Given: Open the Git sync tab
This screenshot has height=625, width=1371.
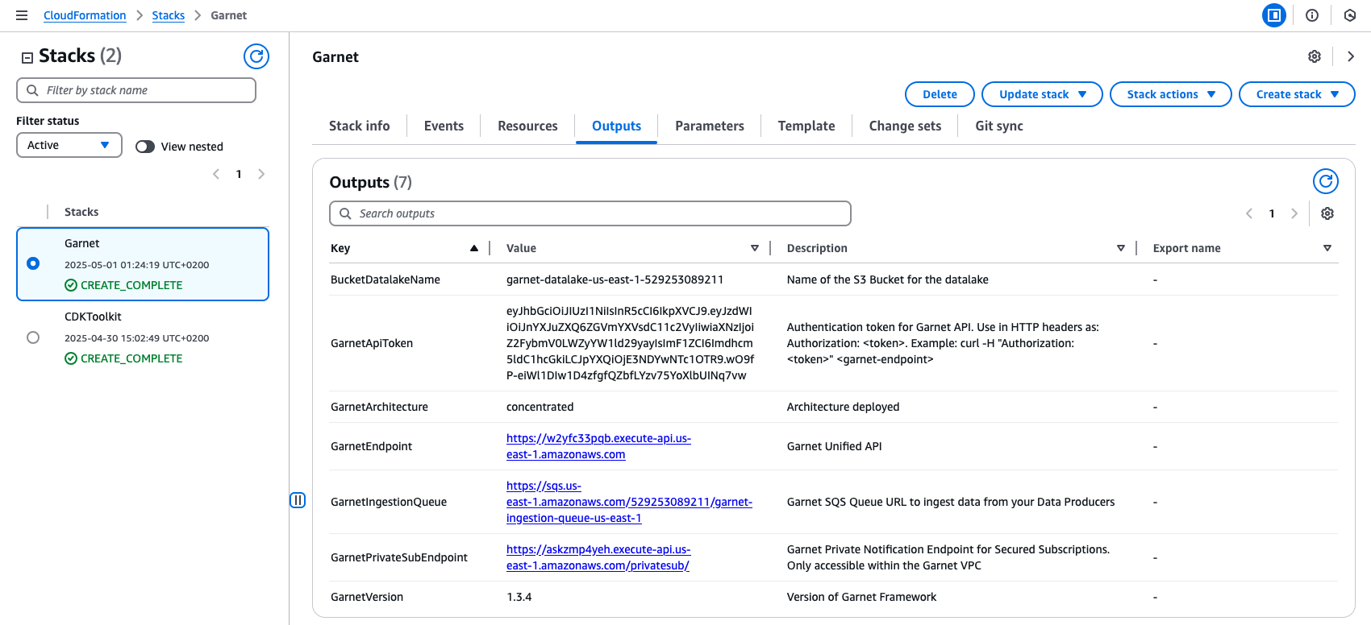Looking at the screenshot, I should pyautogui.click(x=999, y=126).
